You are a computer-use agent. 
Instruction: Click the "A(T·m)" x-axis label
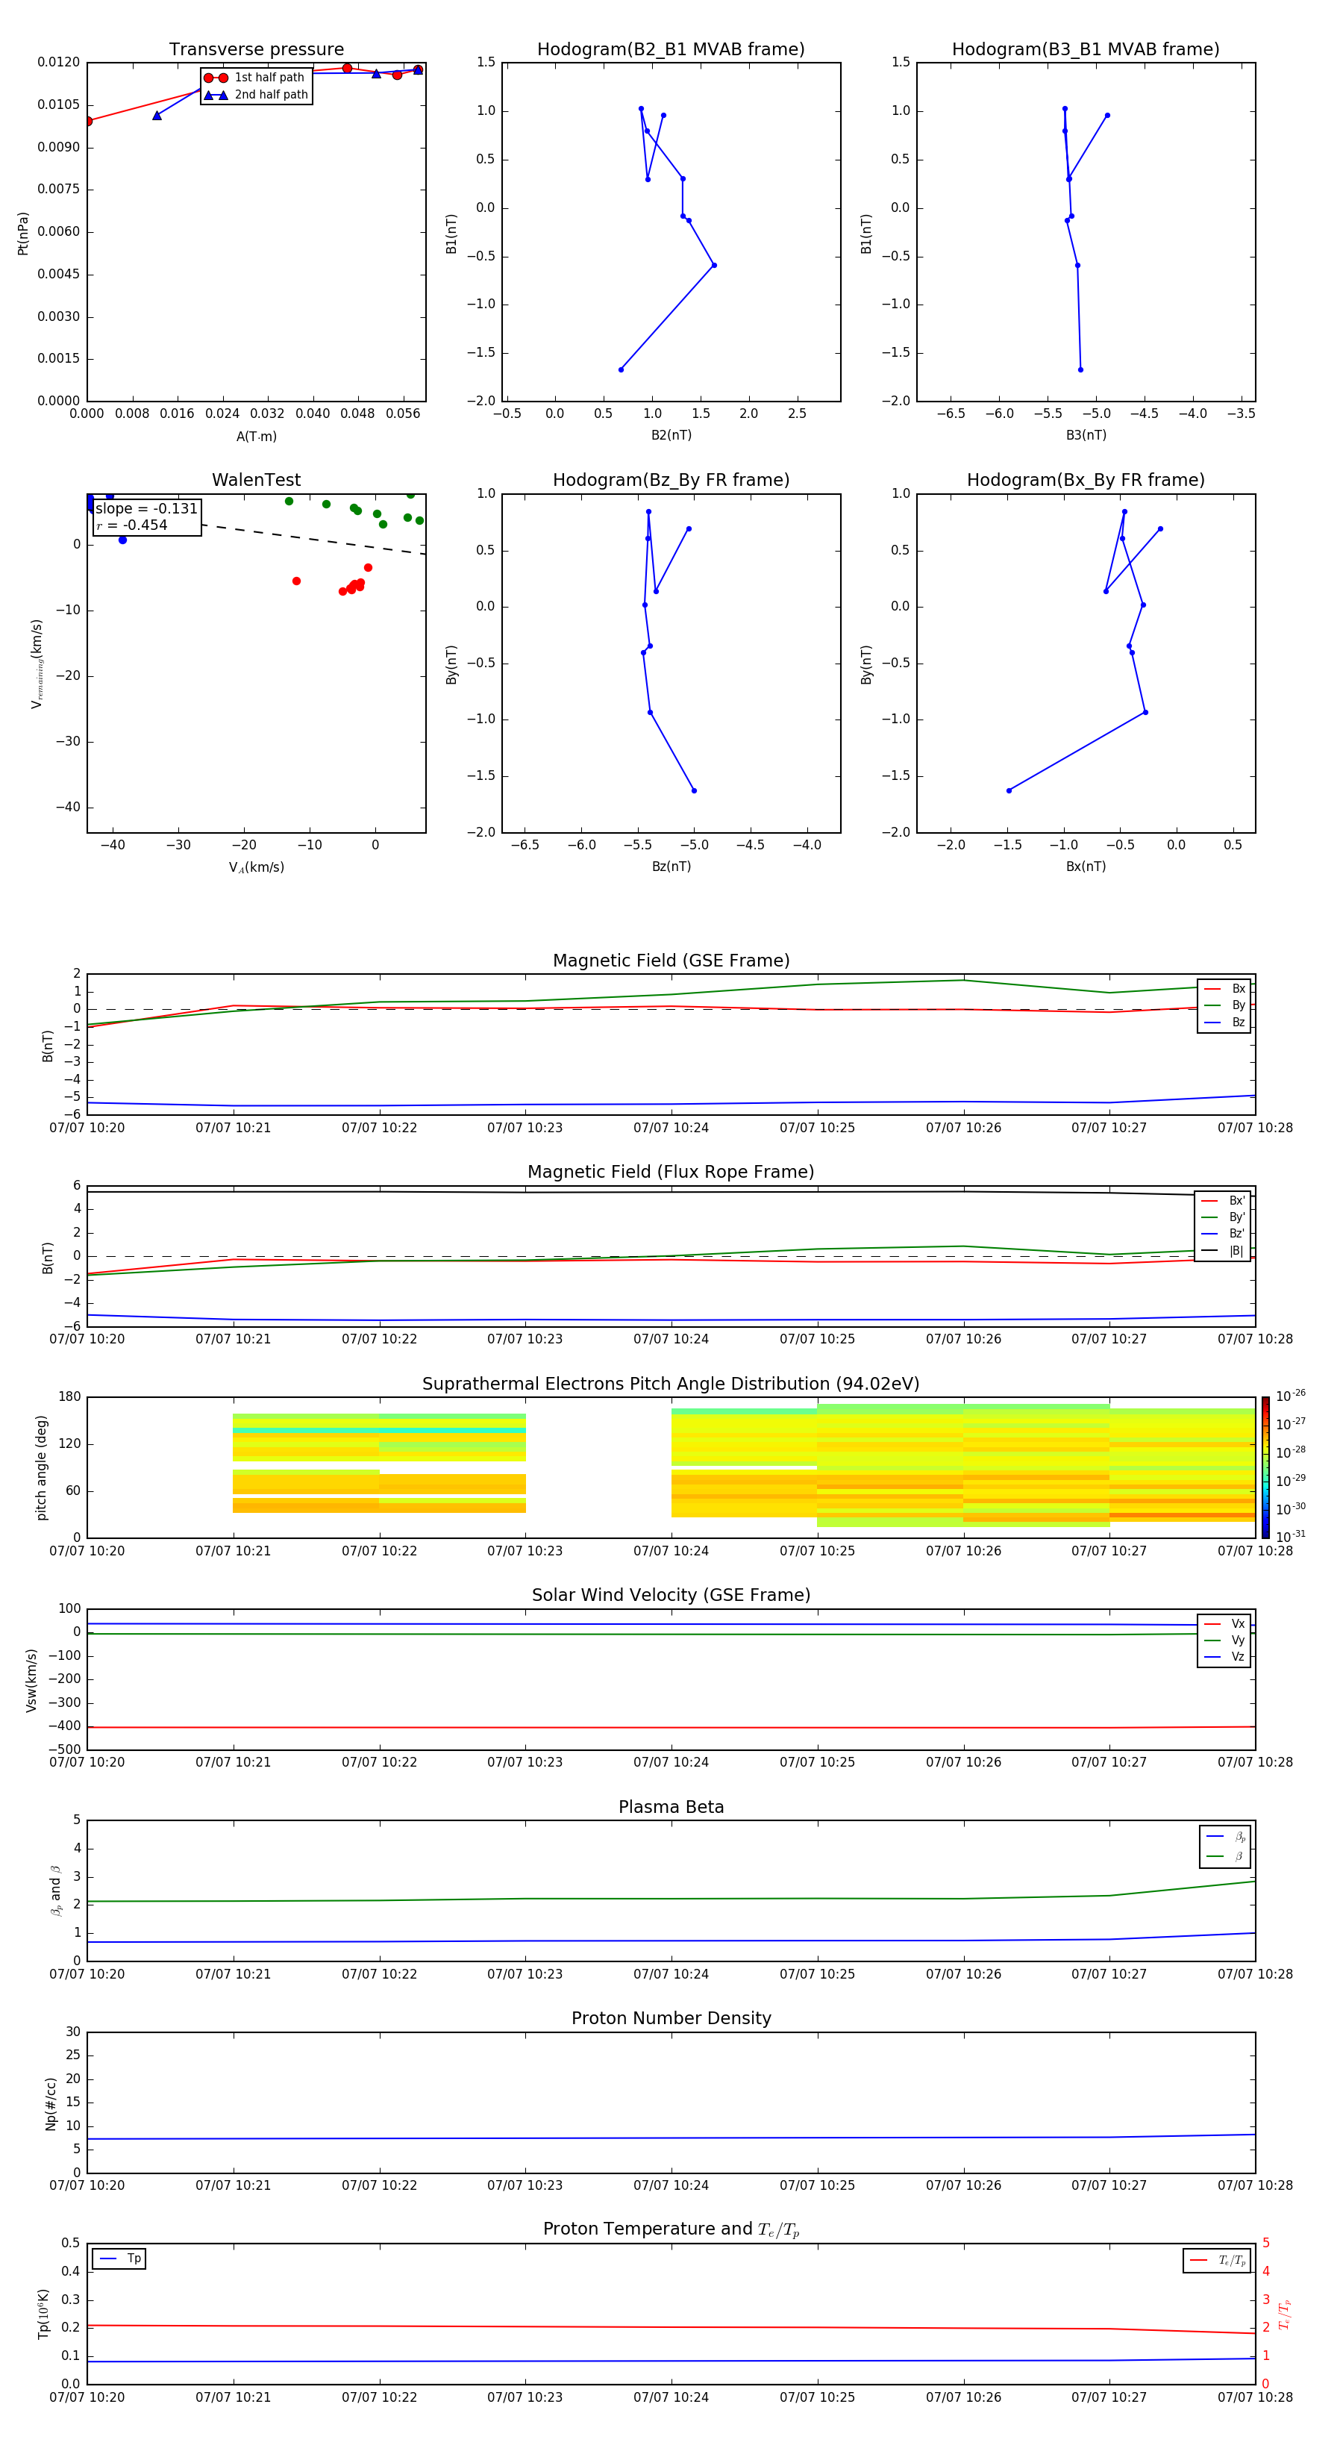[x=256, y=437]
